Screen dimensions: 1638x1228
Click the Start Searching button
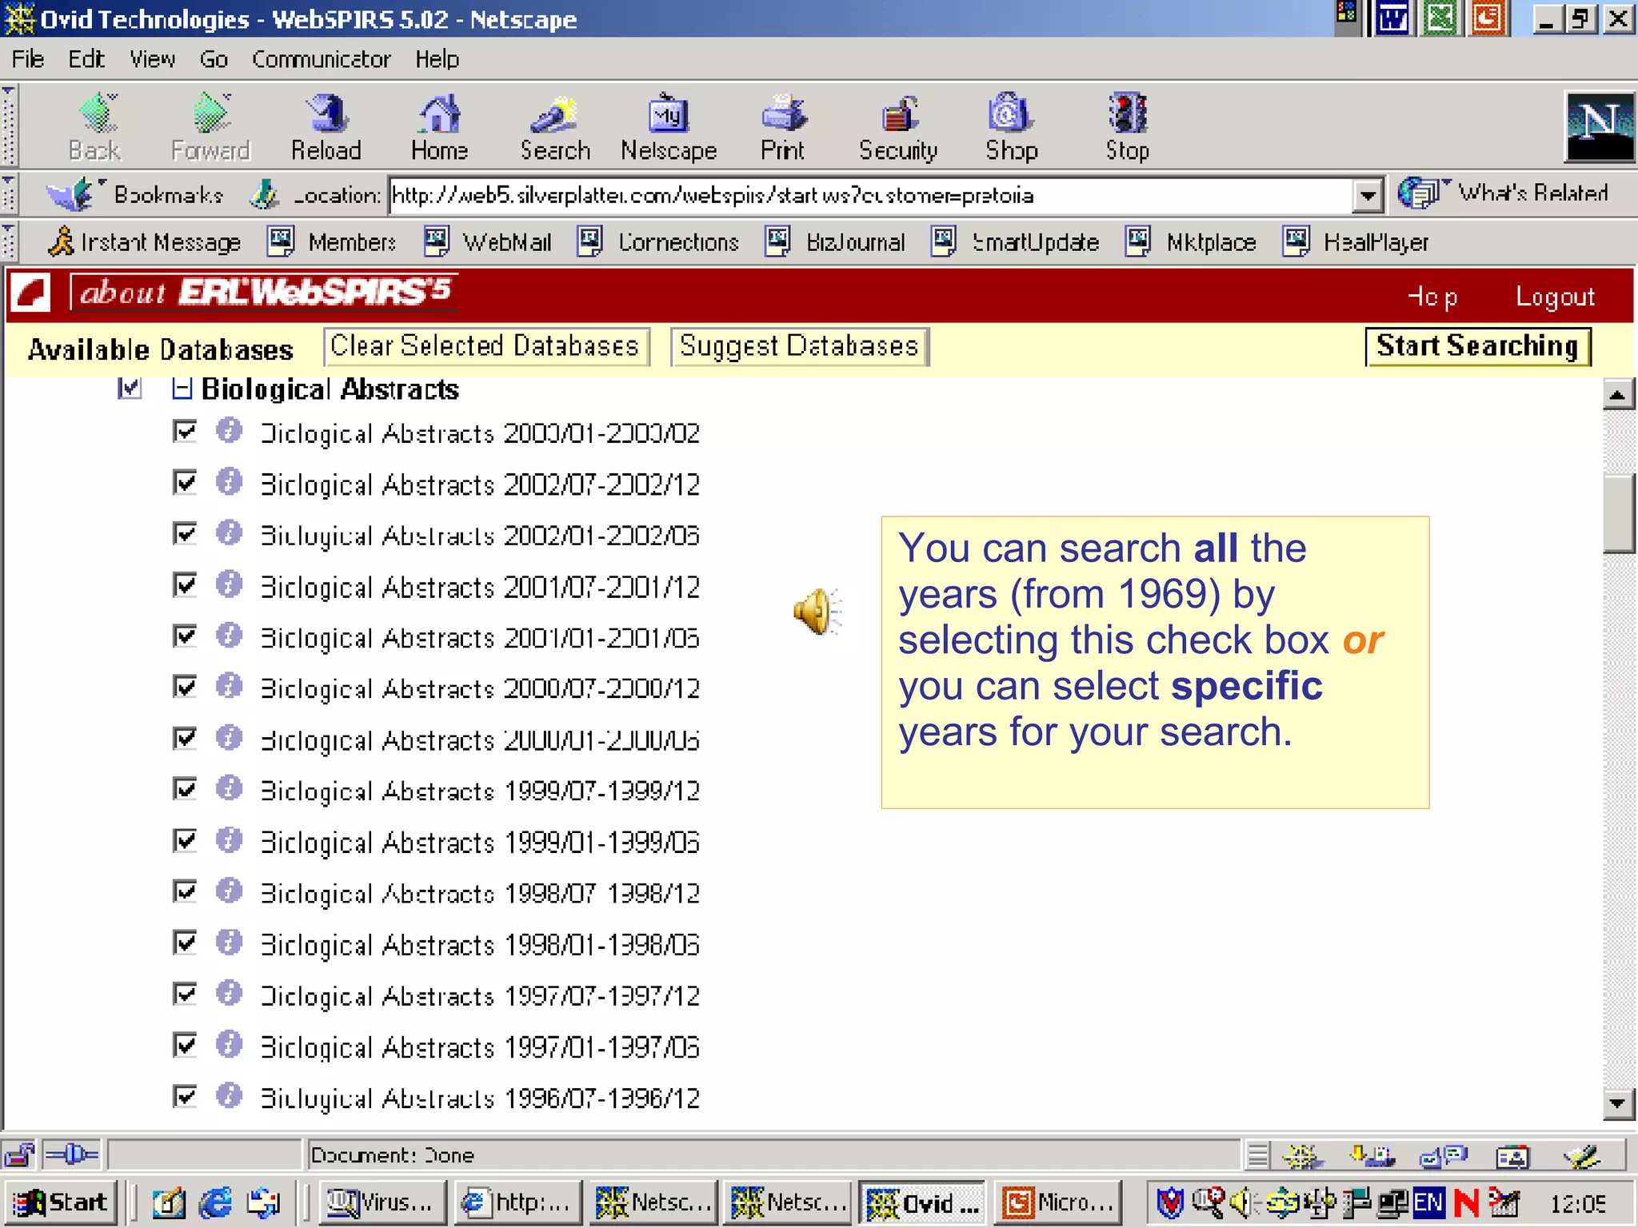[1477, 346]
